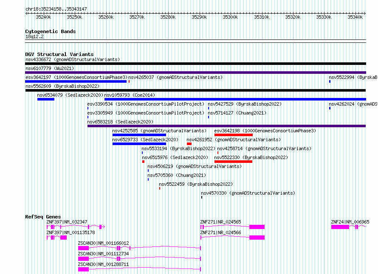
Task: Click the RefSeq Genes track heading
Action: coord(43,217)
